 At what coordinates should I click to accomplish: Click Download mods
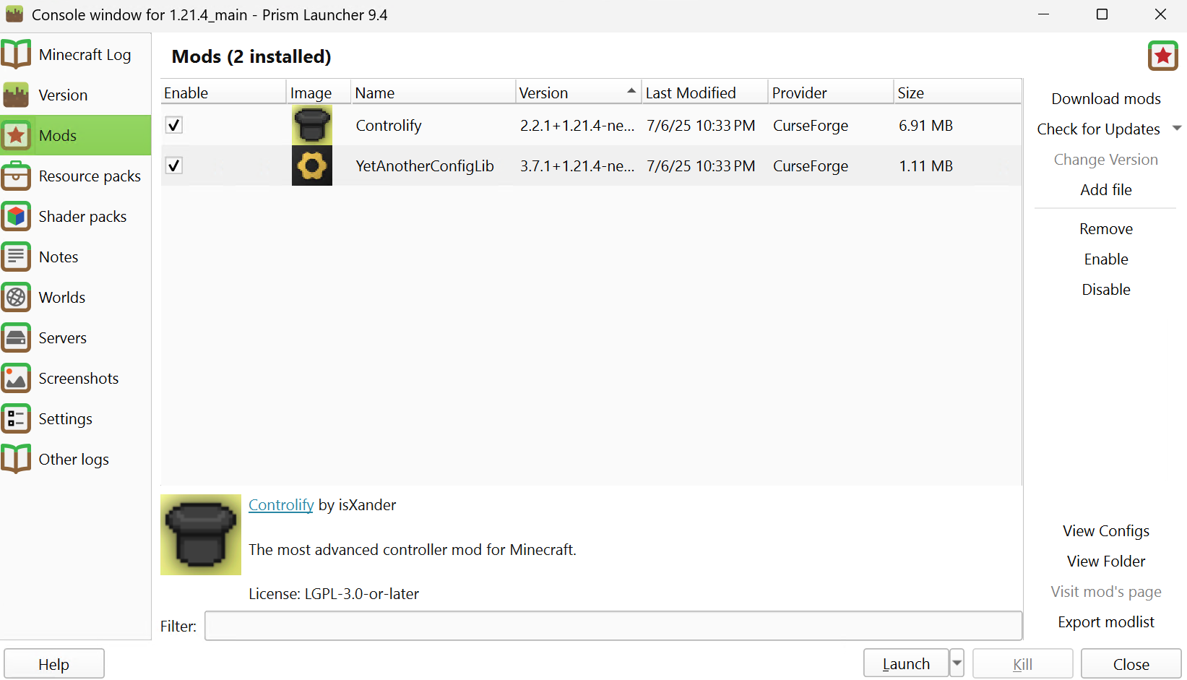coord(1106,98)
